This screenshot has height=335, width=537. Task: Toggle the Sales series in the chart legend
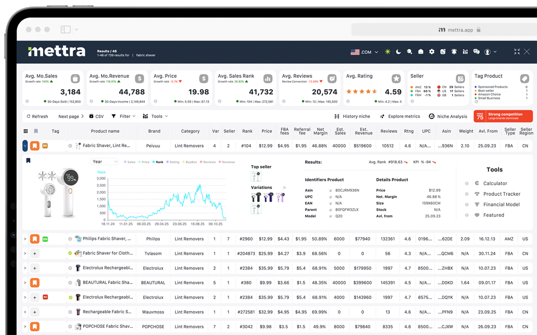pos(130,162)
